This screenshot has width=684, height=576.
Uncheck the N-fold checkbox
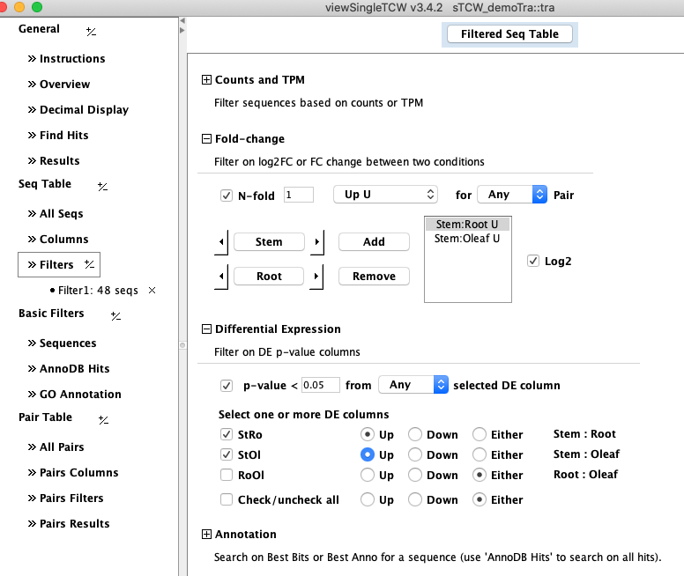[226, 196]
